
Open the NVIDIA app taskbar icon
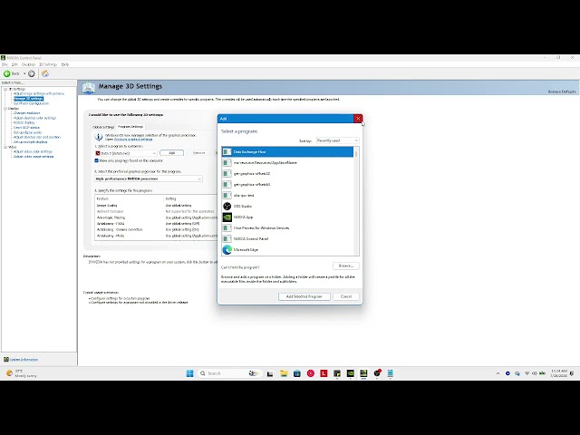[351, 373]
